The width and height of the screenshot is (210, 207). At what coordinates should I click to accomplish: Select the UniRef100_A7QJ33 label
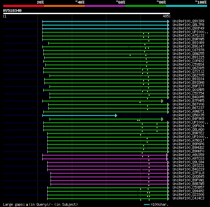pyautogui.click(x=188, y=36)
